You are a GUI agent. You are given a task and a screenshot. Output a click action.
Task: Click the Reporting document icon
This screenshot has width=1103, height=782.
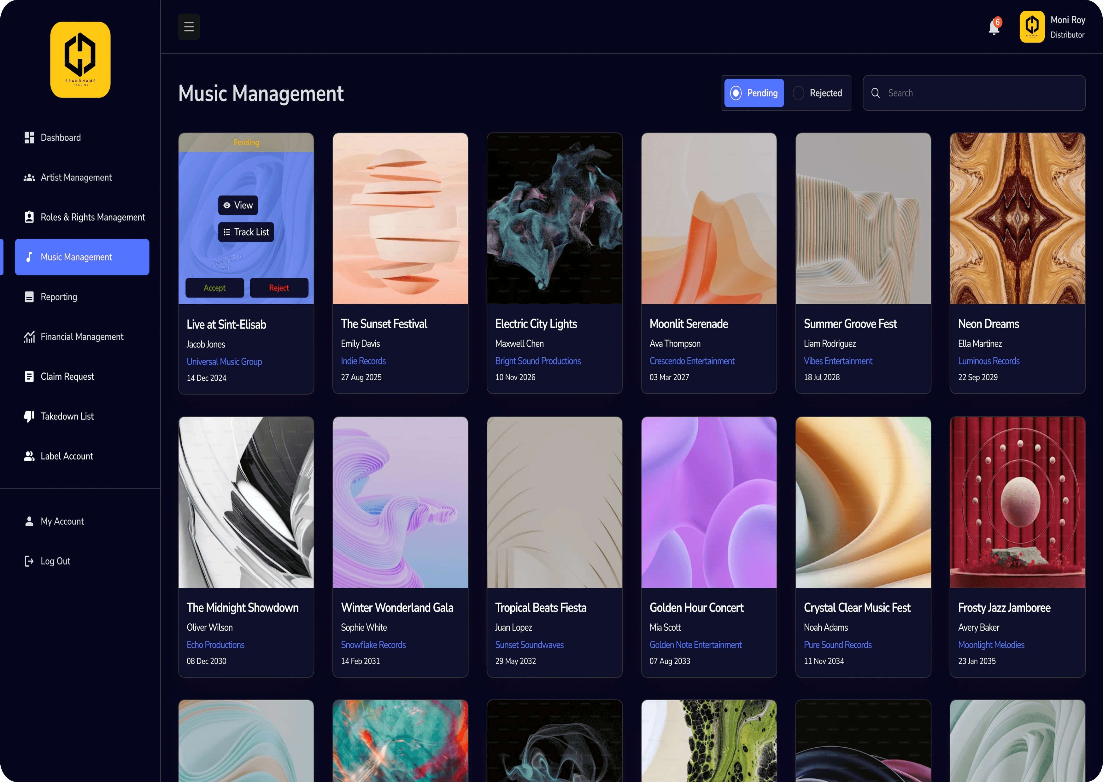coord(29,297)
